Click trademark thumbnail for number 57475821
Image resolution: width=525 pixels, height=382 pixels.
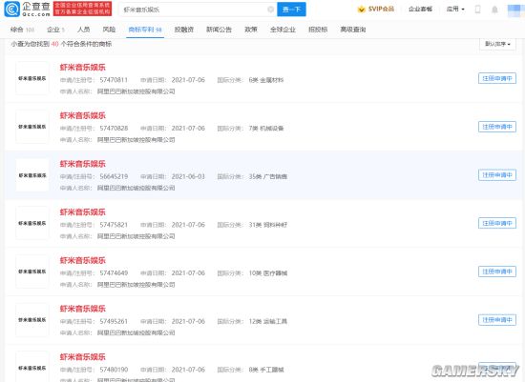coord(32,223)
